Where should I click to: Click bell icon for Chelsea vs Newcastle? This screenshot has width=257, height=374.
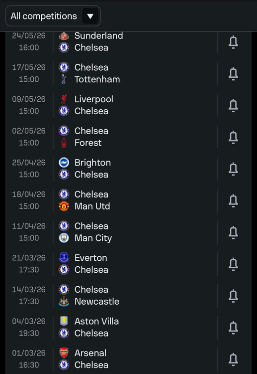233,296
